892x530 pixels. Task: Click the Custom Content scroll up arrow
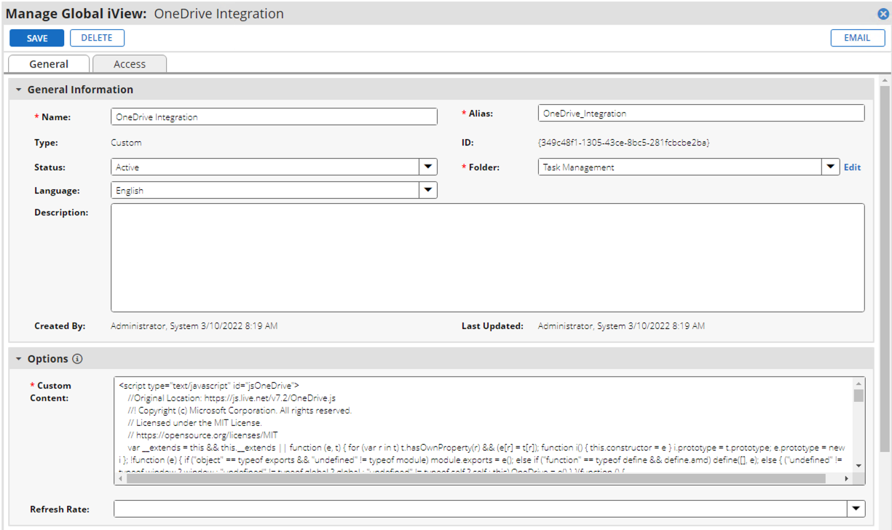(x=859, y=384)
